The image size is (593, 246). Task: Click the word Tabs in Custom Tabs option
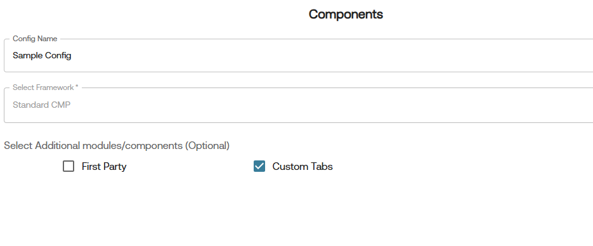coord(322,167)
